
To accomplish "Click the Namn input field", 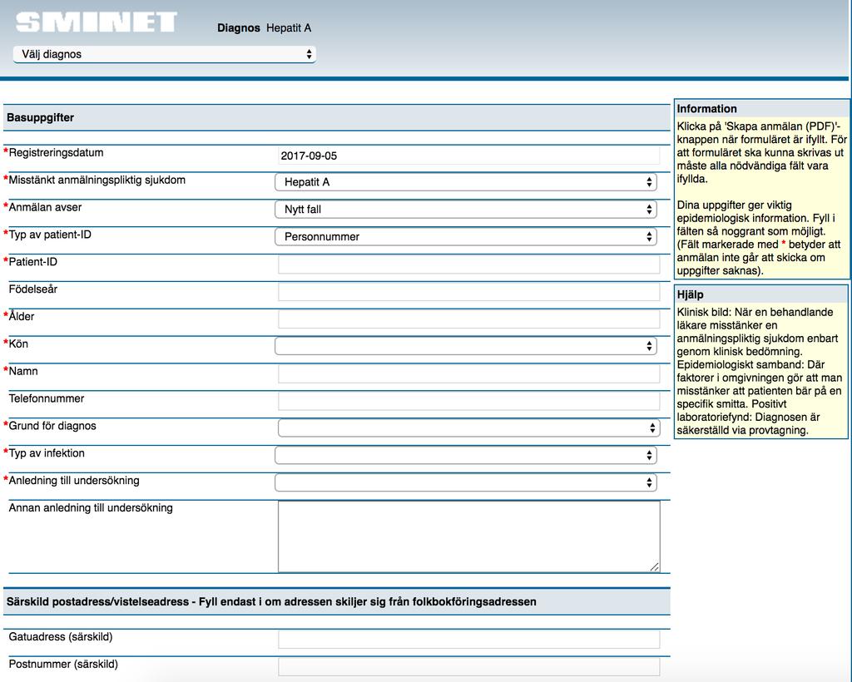I will (468, 373).
